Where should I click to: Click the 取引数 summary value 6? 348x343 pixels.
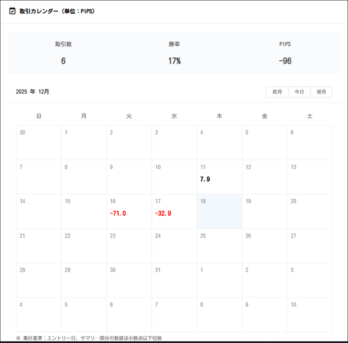[x=63, y=61]
